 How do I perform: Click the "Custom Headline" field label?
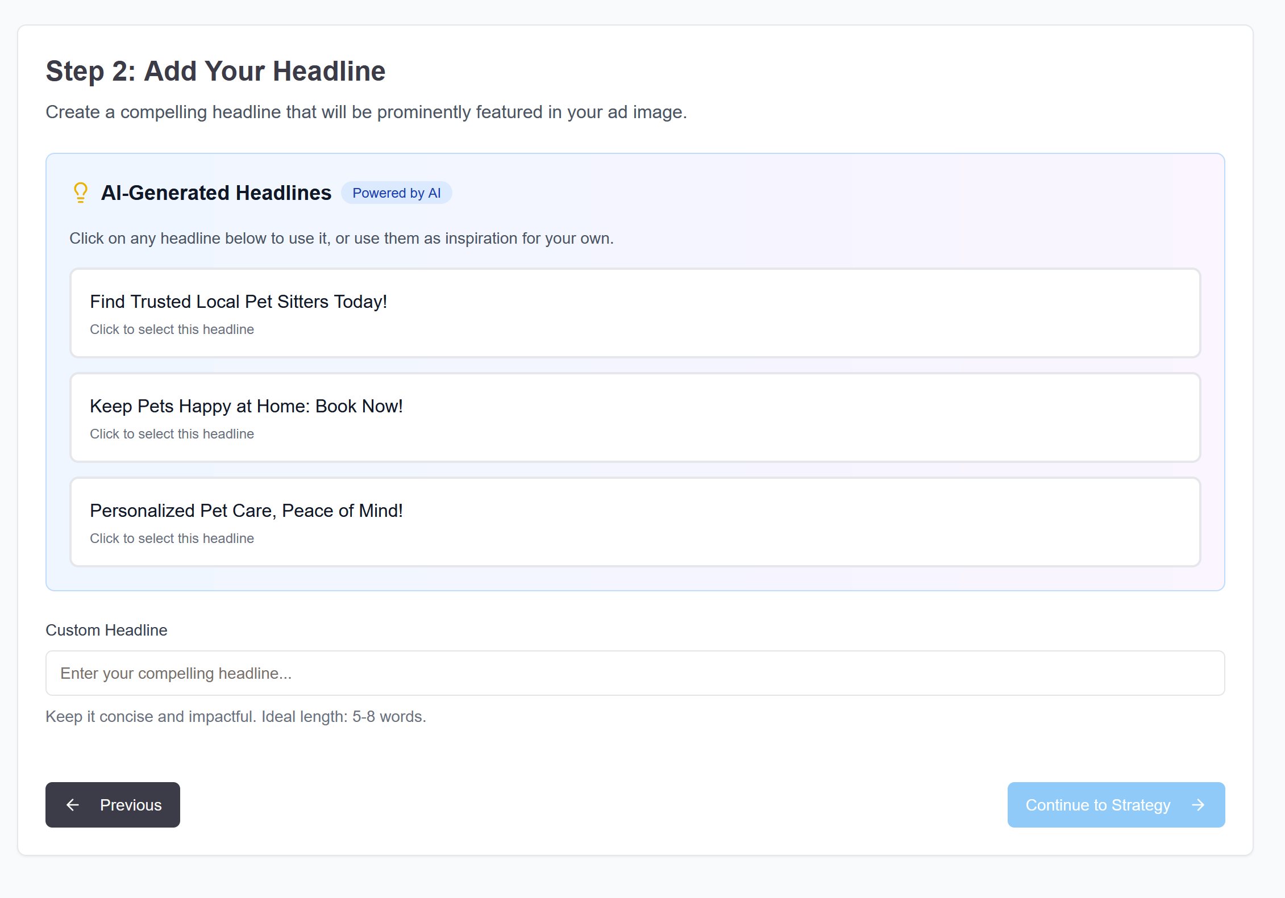[x=106, y=630]
